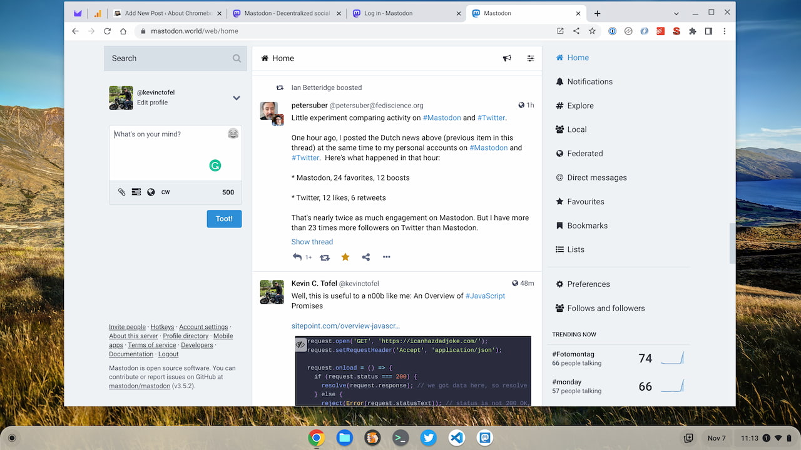Open Explore in the sidebar
This screenshot has height=450, width=801.
tap(574, 106)
